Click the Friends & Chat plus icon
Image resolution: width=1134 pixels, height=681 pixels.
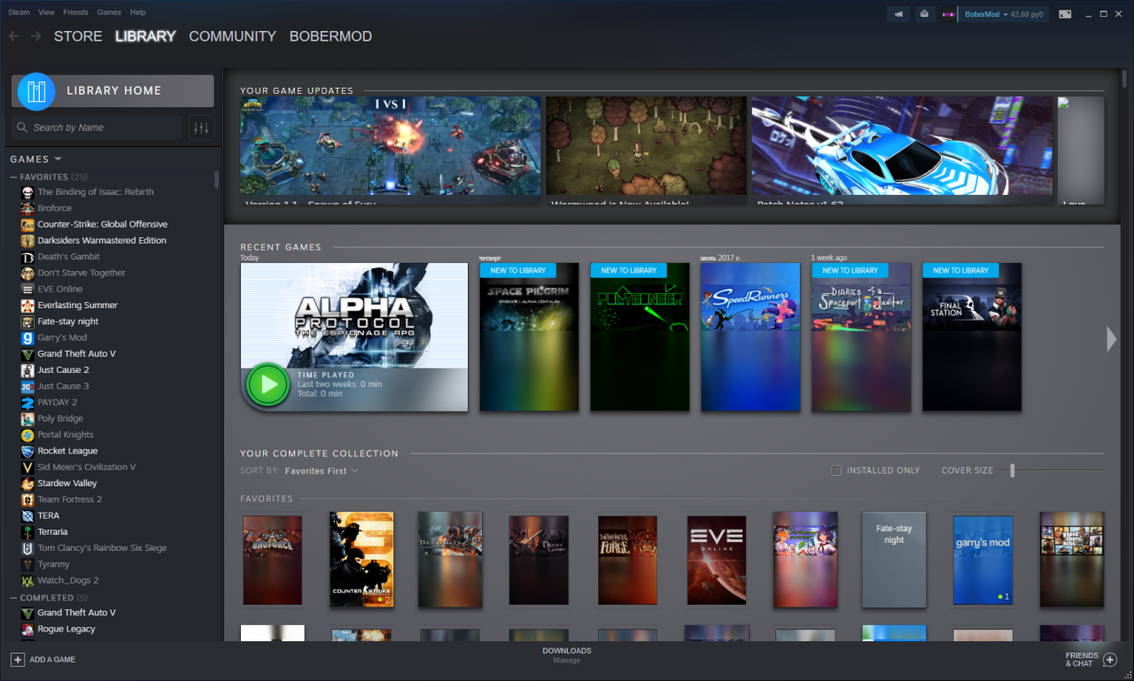click(x=1110, y=660)
